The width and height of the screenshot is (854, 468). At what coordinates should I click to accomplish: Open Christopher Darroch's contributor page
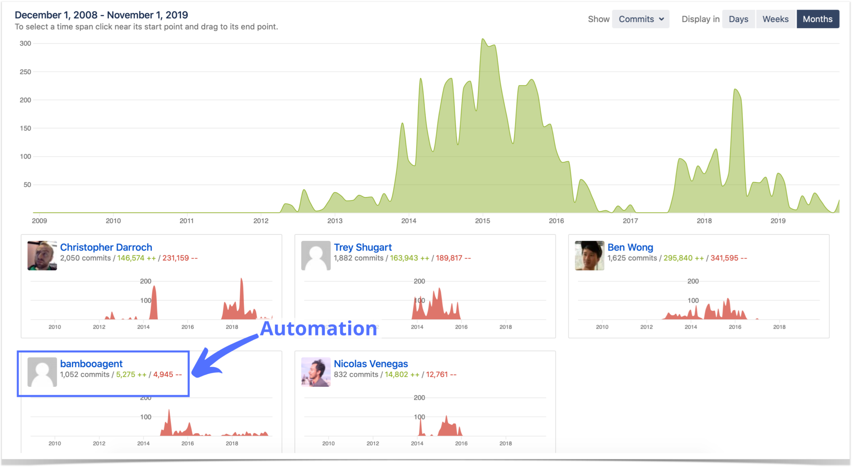106,247
